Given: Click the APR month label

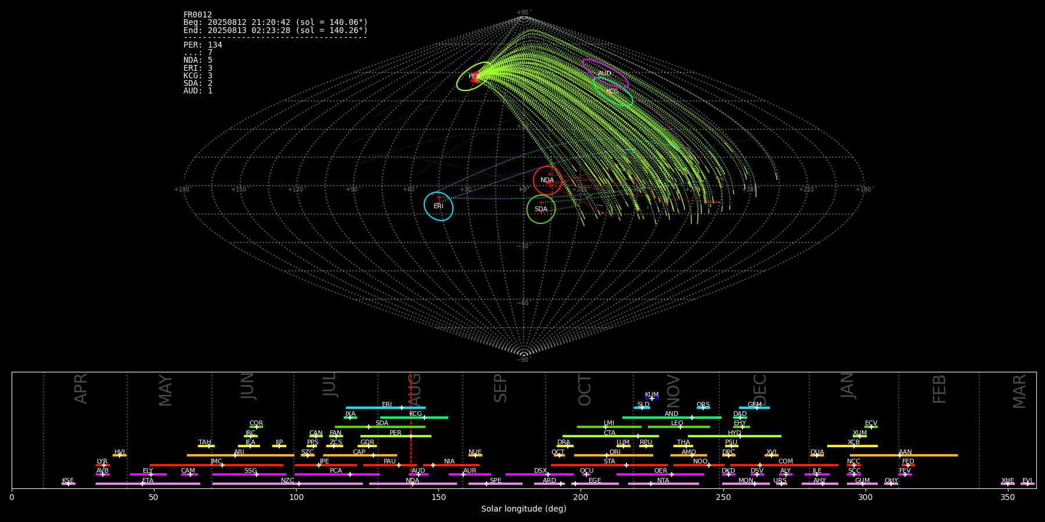Looking at the screenshot, I should pyautogui.click(x=81, y=389).
